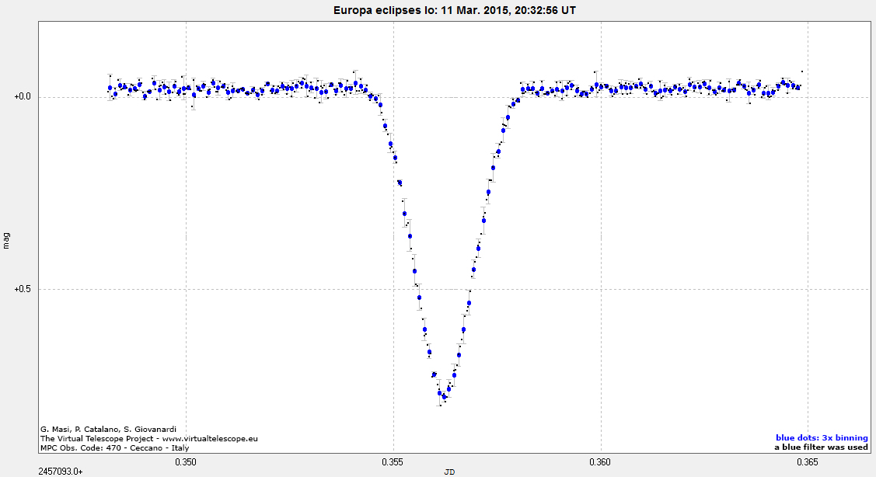
Task: Click grid intersection of 0.350 and +0.5 lines
Action: tap(186, 289)
